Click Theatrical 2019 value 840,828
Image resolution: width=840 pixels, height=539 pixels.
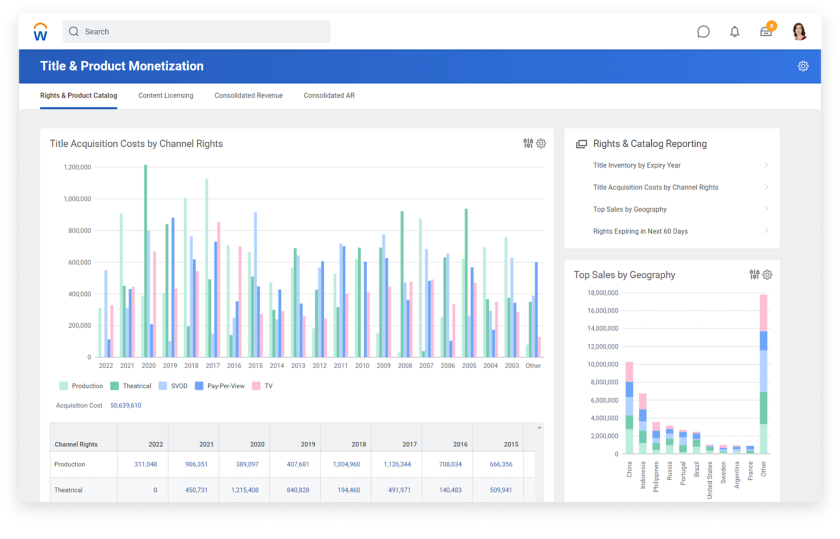click(298, 490)
